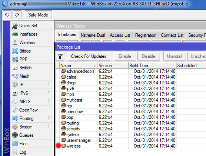Click the Interfaces card icon
This screenshot has width=206, height=156.
15,34
